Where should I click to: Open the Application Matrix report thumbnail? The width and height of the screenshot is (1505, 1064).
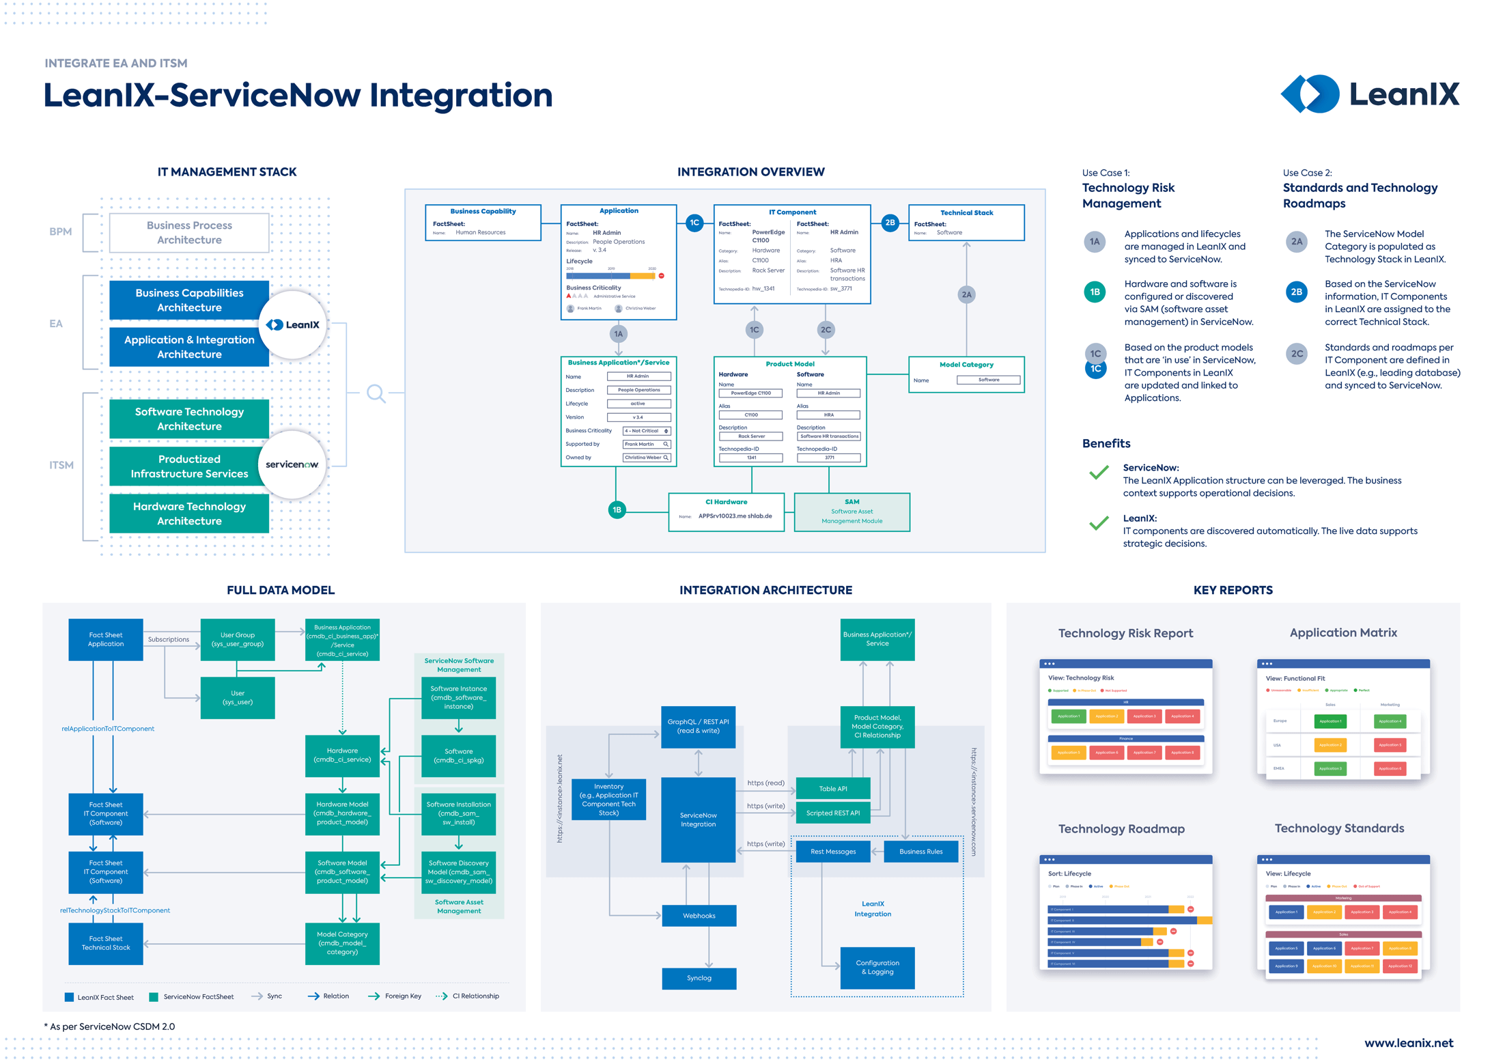click(1343, 718)
